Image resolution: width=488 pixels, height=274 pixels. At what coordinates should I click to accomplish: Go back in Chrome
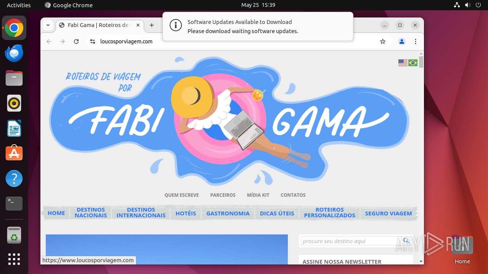point(49,41)
